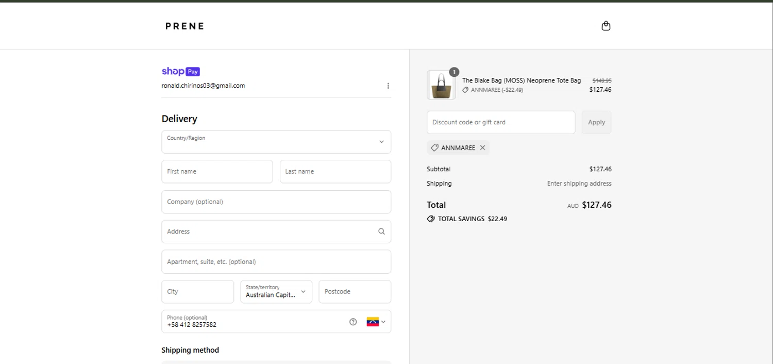Viewport: 773px width, 364px height.
Task: Click the tag icon beside ANNMAREE (-$22.49) line
Action: [x=465, y=90]
